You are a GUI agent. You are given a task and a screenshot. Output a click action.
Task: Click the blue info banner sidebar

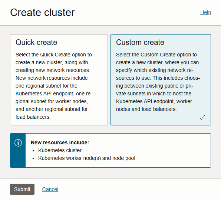point(18,151)
